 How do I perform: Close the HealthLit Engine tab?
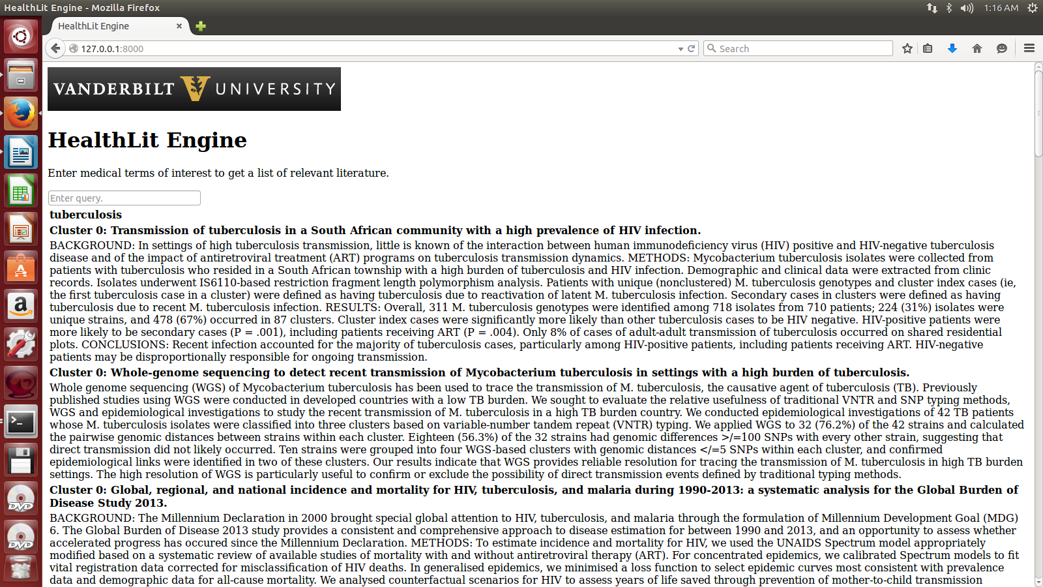179,26
